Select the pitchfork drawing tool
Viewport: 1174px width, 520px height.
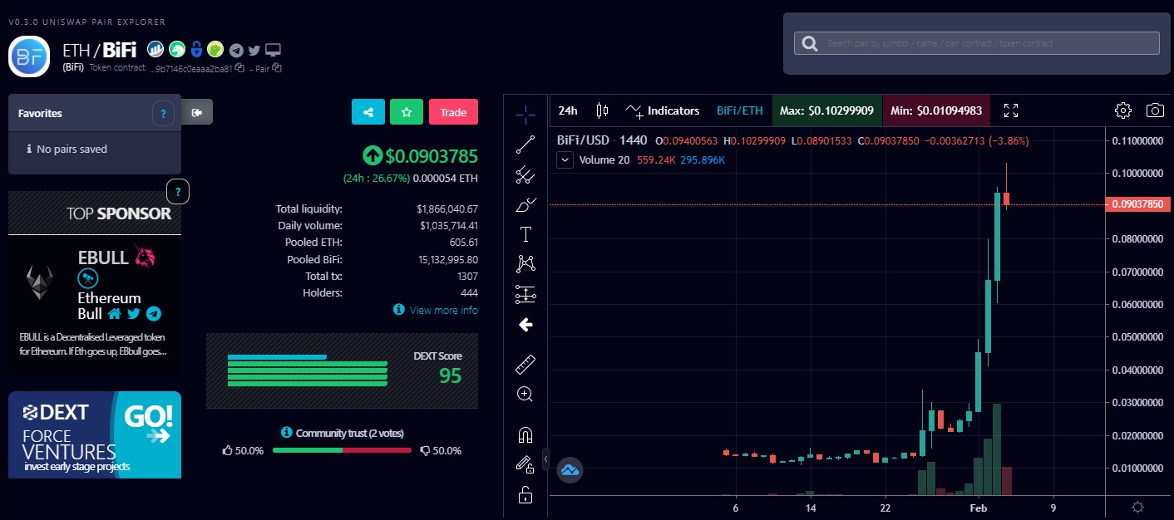click(525, 174)
